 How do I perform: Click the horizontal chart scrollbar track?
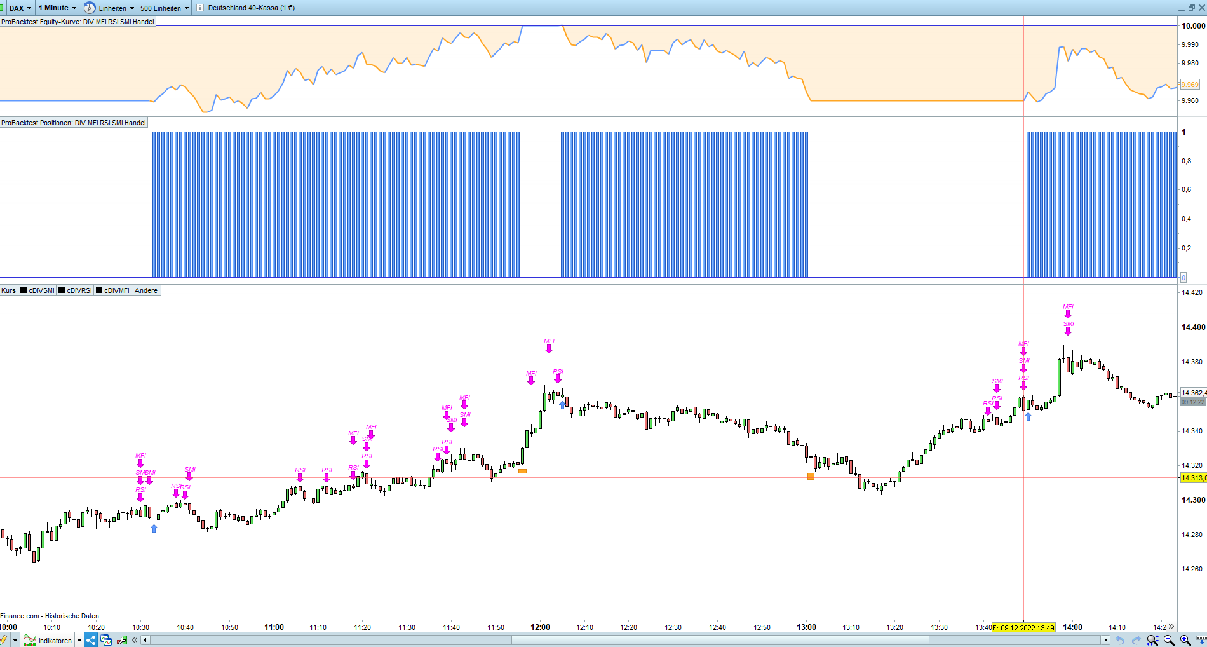[x=625, y=640]
